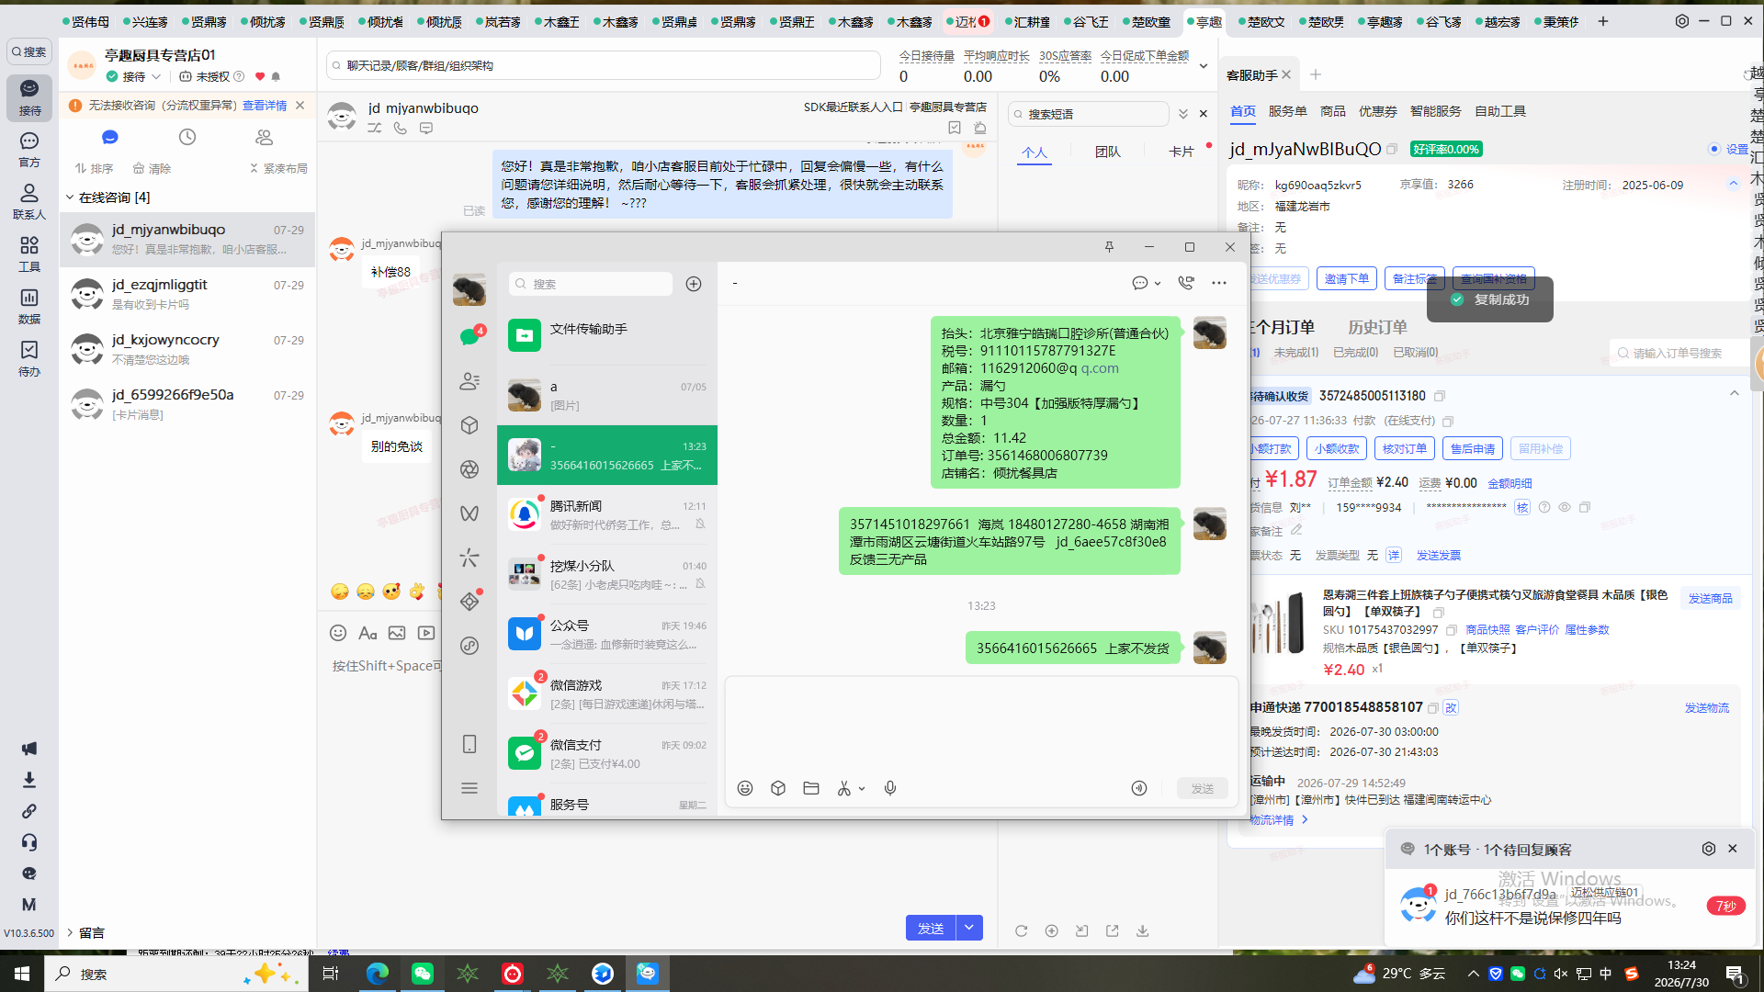Viewport: 1764px width, 992px height.
Task: Switch to the 服务单 tab
Action: [1287, 111]
